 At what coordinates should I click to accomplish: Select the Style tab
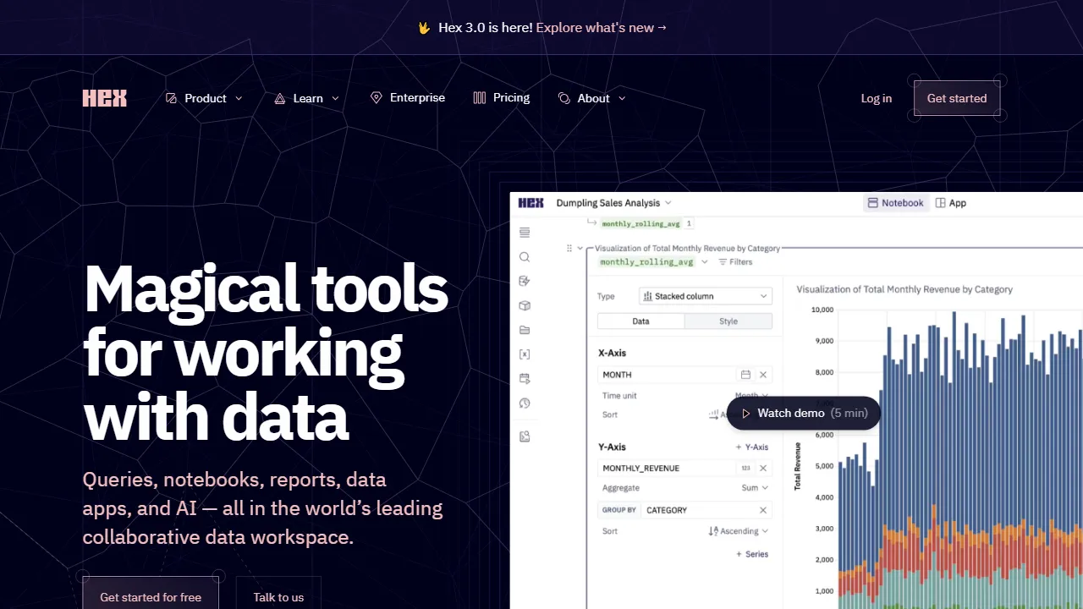pyautogui.click(x=728, y=321)
